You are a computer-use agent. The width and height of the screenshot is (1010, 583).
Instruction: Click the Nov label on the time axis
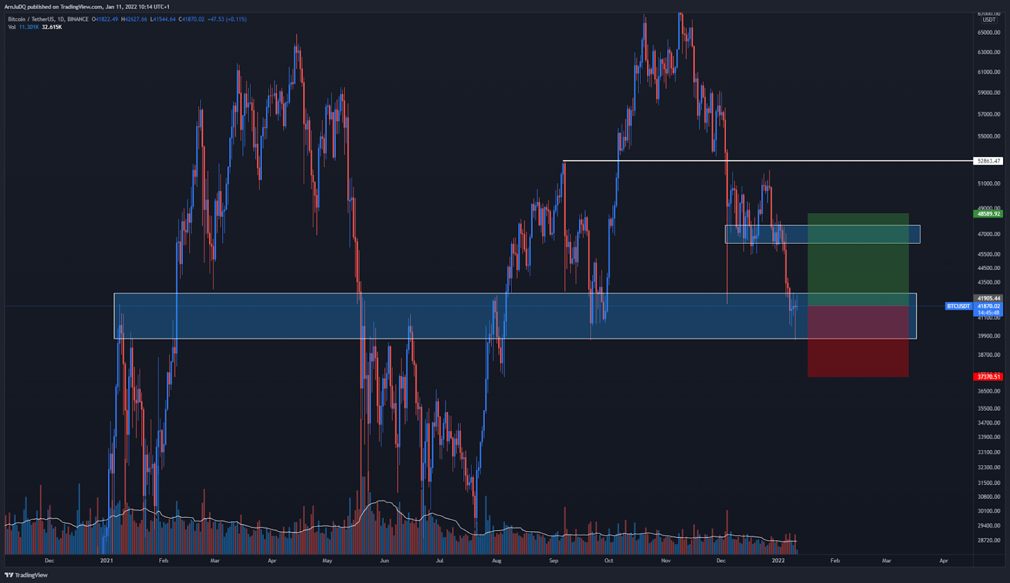coord(665,560)
